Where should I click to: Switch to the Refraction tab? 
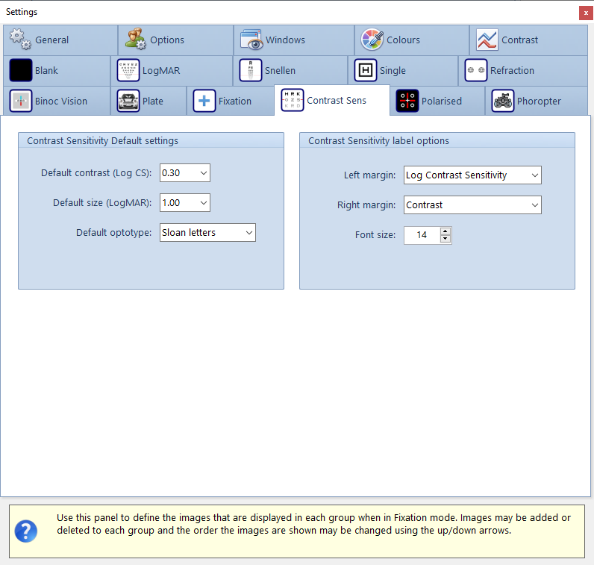pyautogui.click(x=511, y=71)
